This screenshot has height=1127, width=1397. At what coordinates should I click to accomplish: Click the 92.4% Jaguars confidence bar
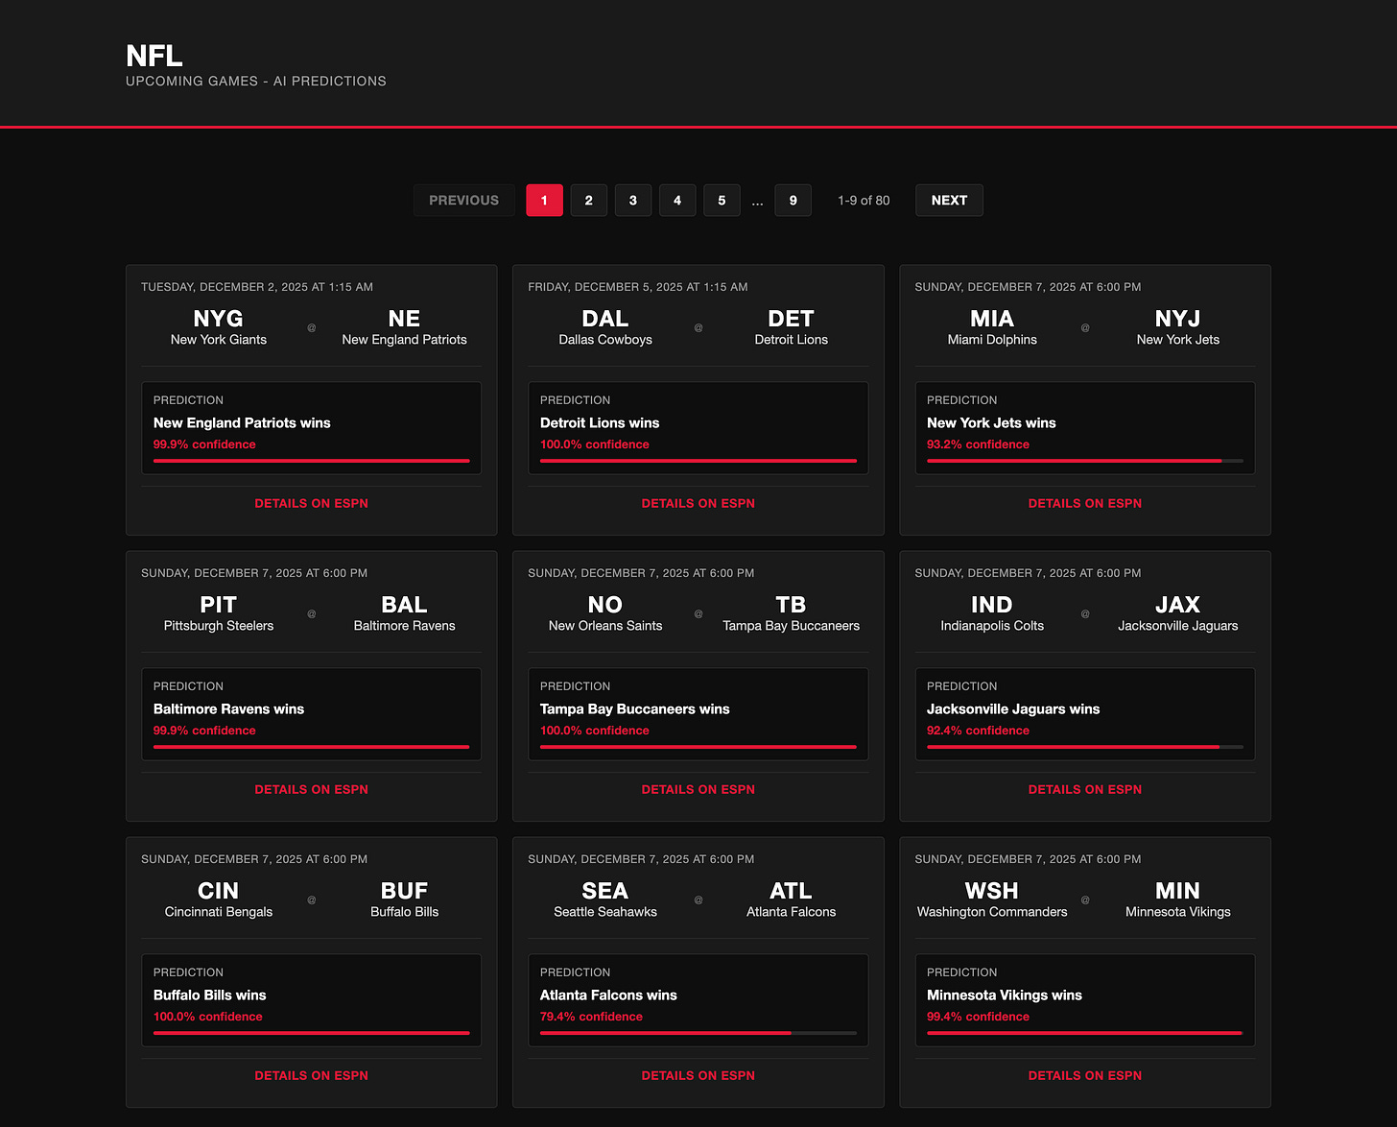pos(1084,747)
